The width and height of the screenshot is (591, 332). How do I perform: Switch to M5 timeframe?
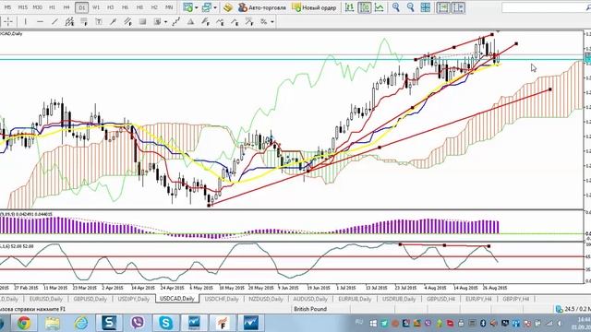(7, 7)
